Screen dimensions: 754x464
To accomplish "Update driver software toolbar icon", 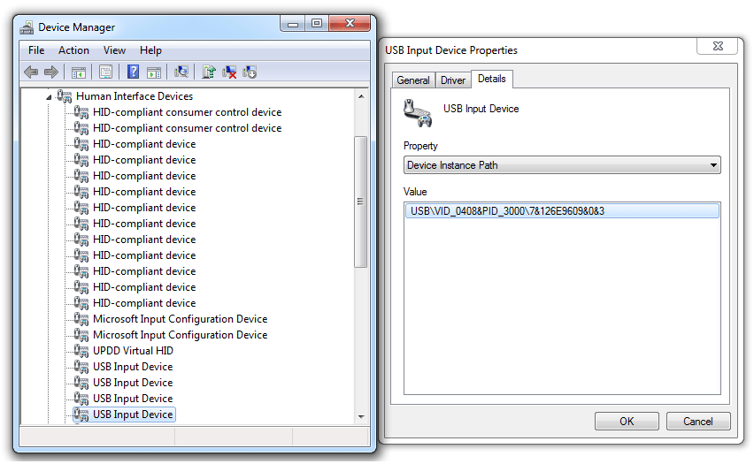I will pos(209,72).
